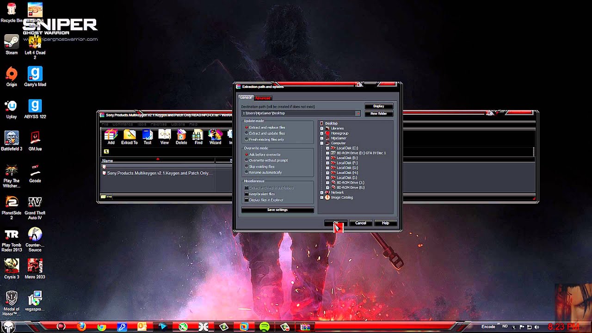The image size is (592, 333).
Task: Click the Spotify icon in the taskbar
Action: pyautogui.click(x=265, y=327)
